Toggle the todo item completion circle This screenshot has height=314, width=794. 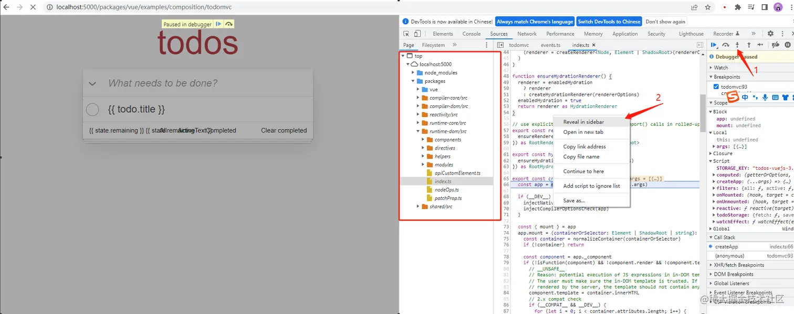(x=92, y=110)
